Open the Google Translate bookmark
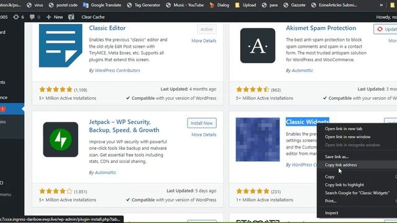The height and width of the screenshot is (223, 397). (x=102, y=5)
